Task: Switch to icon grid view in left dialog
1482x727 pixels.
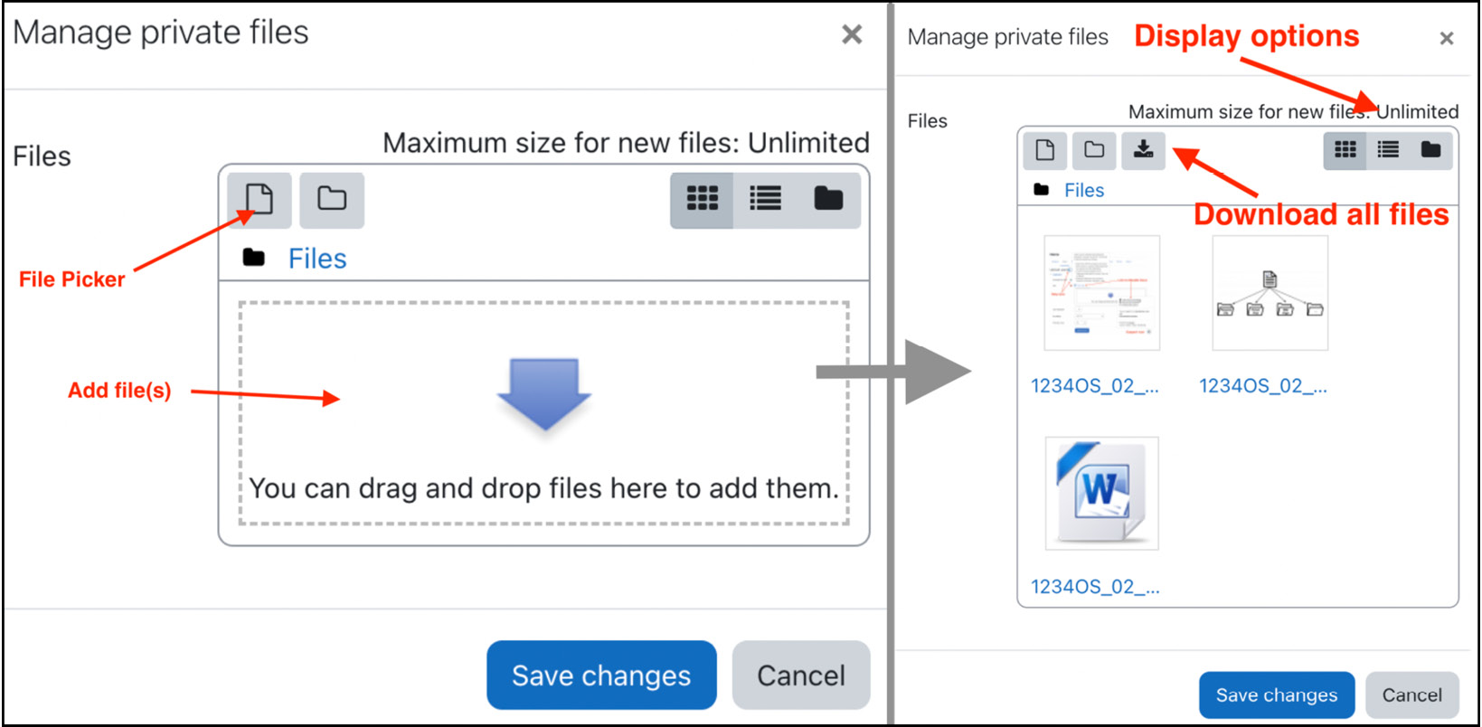Action: point(702,199)
